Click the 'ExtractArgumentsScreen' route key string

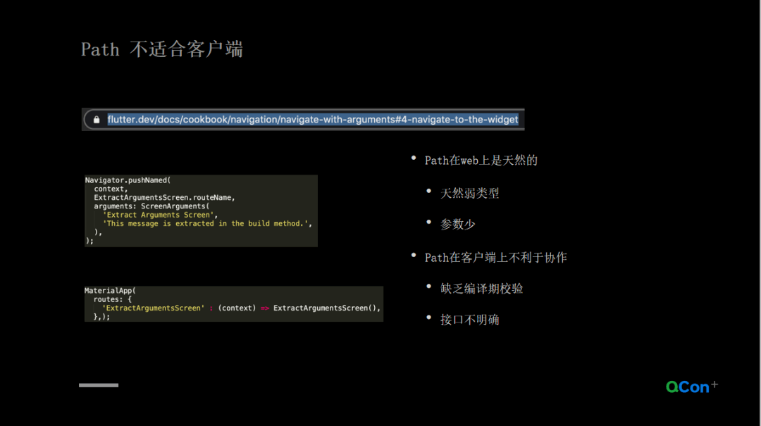point(154,308)
